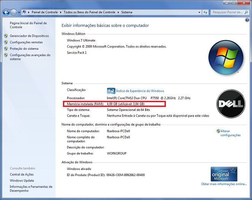Open Obter mais informações online link
The width and height of the screenshot is (252, 200).
pos(224,184)
